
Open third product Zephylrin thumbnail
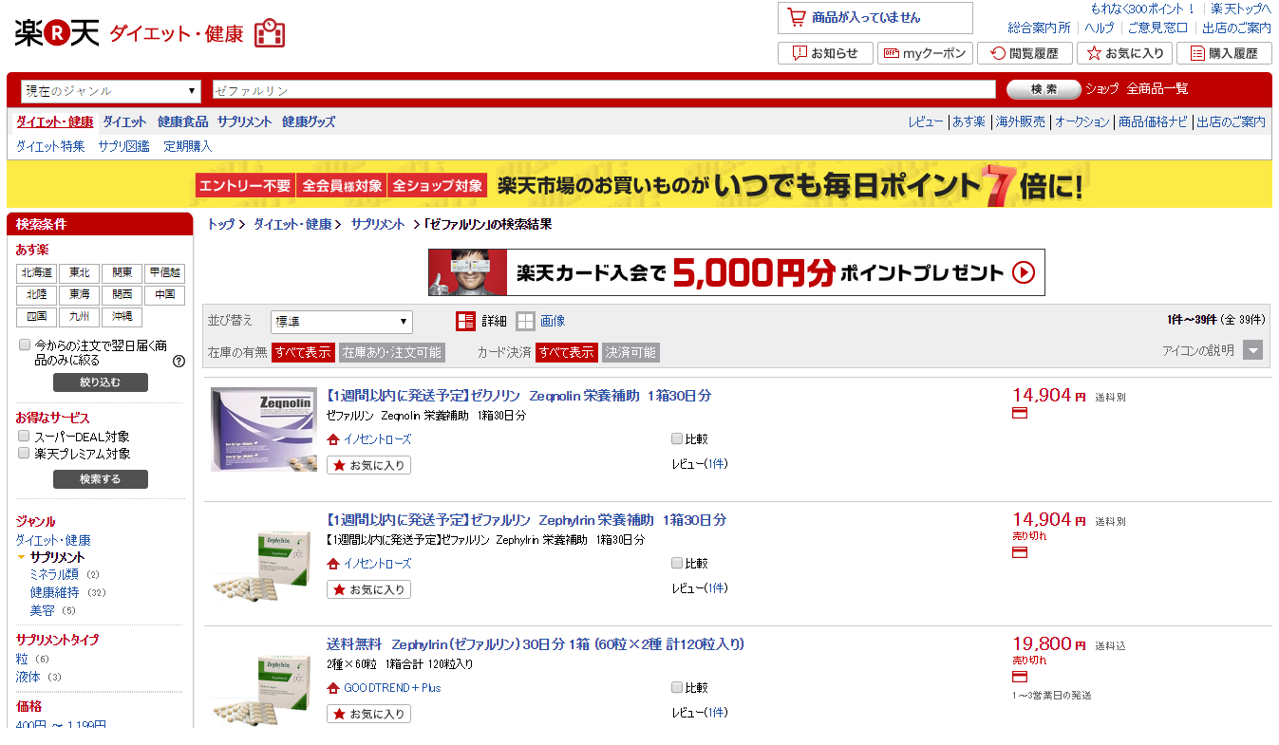264,688
